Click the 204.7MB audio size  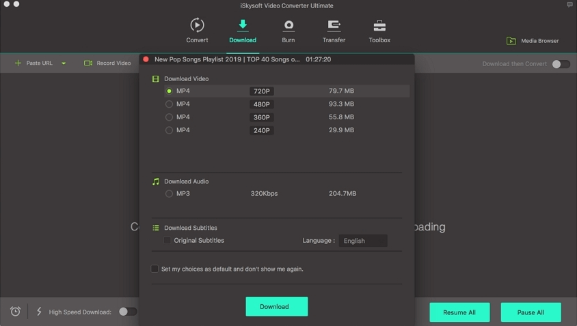tap(343, 194)
